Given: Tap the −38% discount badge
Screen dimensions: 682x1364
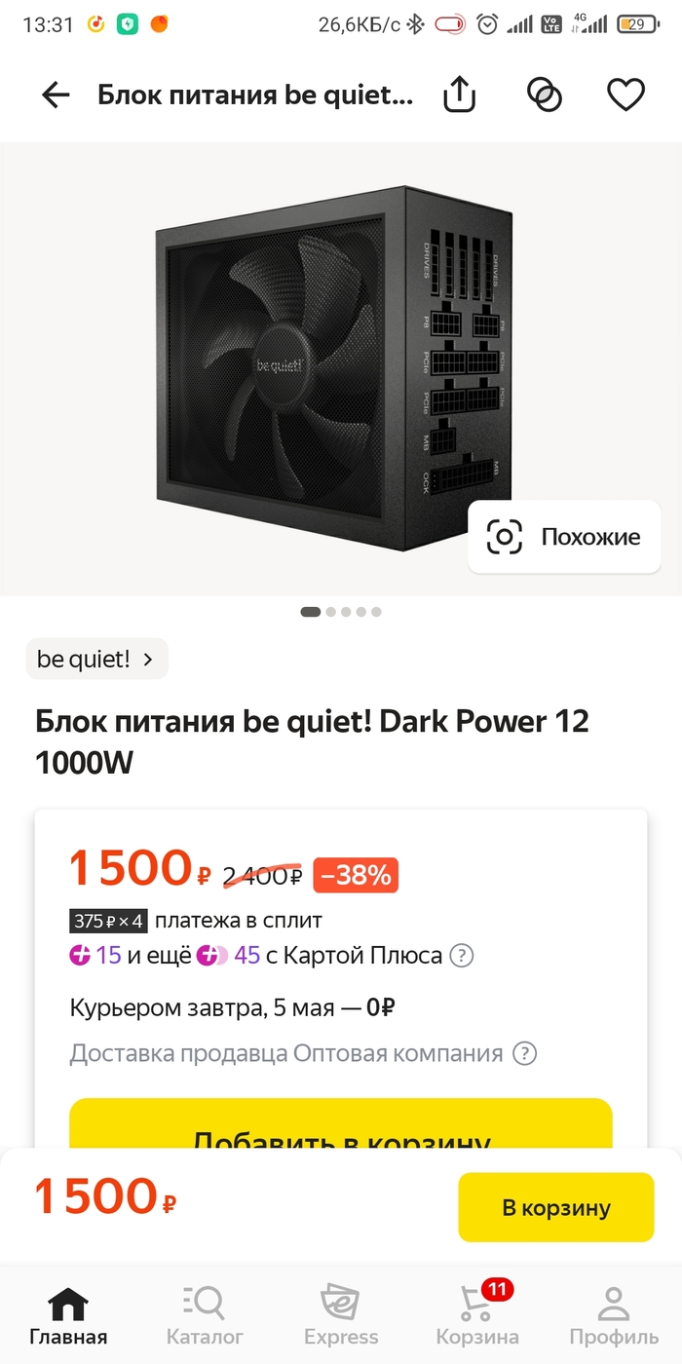Looking at the screenshot, I should pyautogui.click(x=356, y=876).
